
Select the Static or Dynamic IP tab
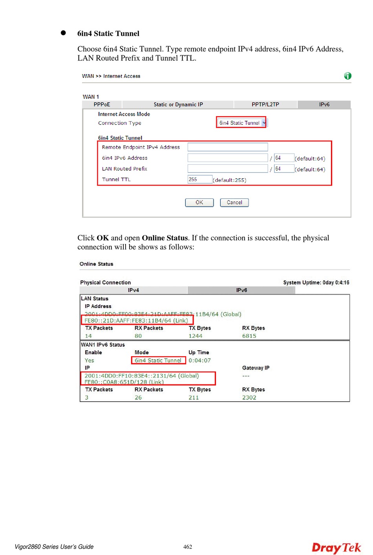point(178,105)
